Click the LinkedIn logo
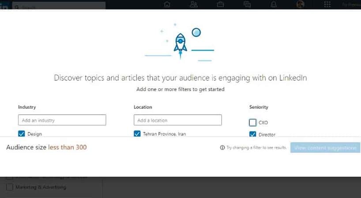361x198 pixels. click(4, 6)
